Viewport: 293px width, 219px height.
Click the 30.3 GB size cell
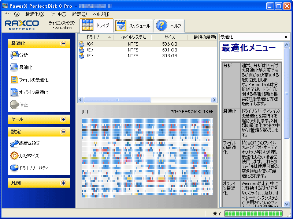coord(170,56)
